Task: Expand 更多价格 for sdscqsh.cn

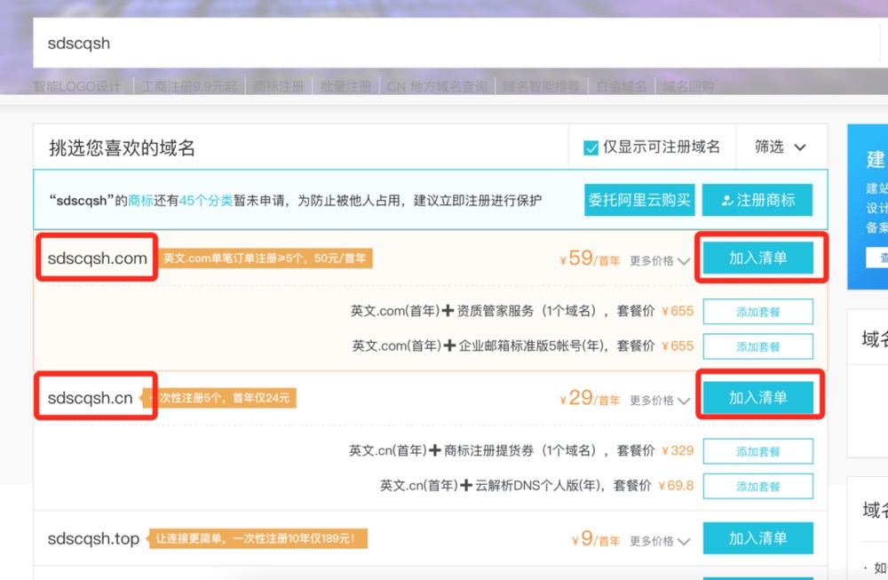Action: [660, 401]
